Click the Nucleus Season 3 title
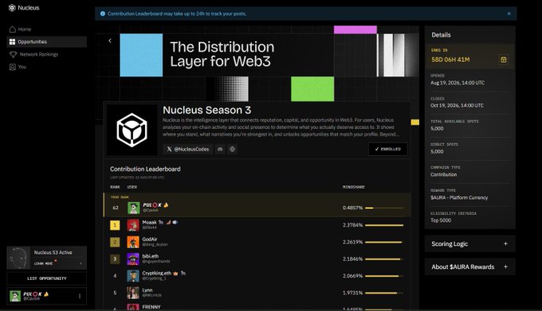Viewport: 542px width, 311px height. tap(206, 110)
